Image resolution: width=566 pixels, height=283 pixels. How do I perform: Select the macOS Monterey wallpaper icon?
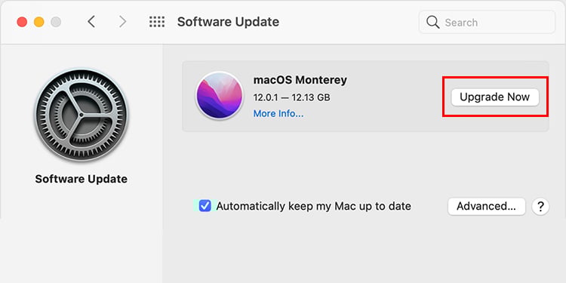[220, 95]
